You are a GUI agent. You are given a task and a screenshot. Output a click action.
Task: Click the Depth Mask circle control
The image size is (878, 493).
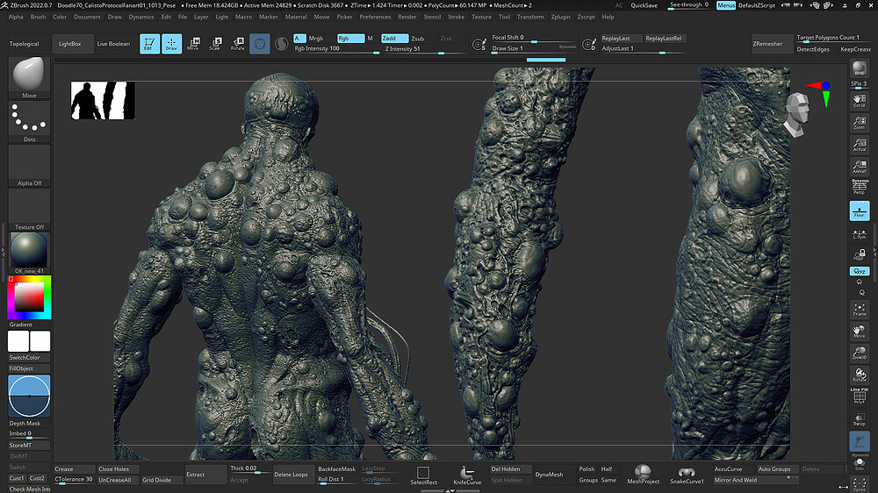click(29, 396)
